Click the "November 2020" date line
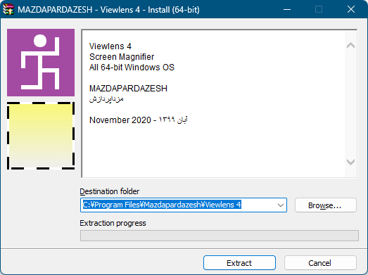368x275 pixels. pyautogui.click(x=138, y=120)
